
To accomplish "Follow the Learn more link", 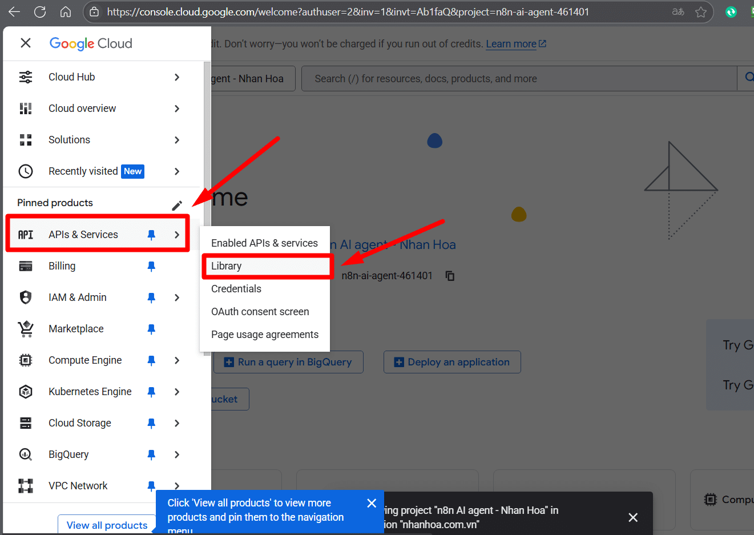I will click(x=516, y=44).
